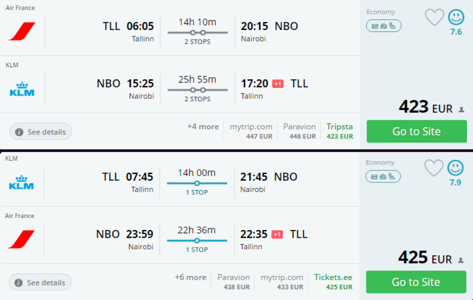The image size is (473, 300).
Task: Click the 7.9 rating smiley face
Action: pyautogui.click(x=455, y=169)
